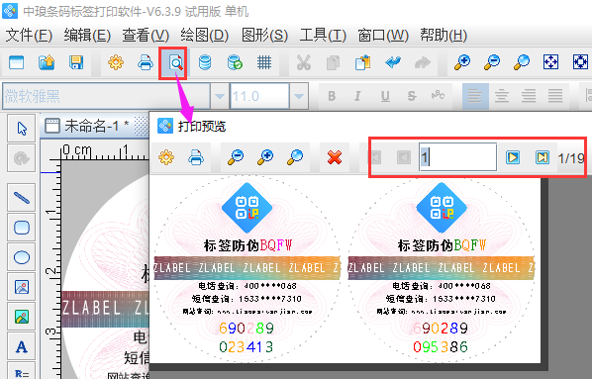Click printer icon in print preview window

pyautogui.click(x=196, y=157)
